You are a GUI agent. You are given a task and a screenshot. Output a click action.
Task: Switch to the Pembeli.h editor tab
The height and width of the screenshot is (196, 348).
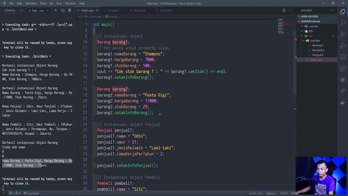coord(166,10)
